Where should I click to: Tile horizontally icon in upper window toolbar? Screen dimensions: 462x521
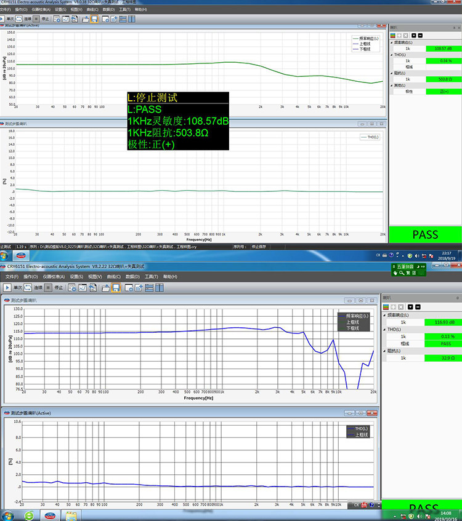(x=123, y=19)
